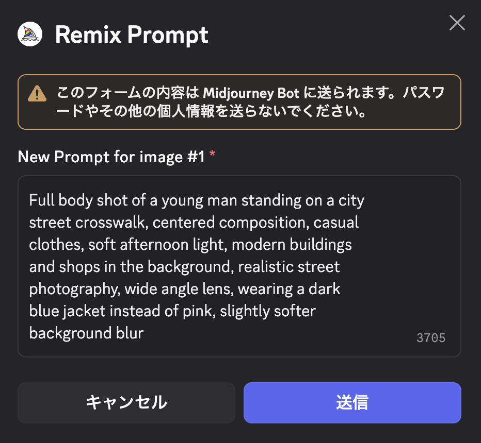The width and height of the screenshot is (481, 443).
Task: Click the red required asterisk
Action: click(x=212, y=154)
